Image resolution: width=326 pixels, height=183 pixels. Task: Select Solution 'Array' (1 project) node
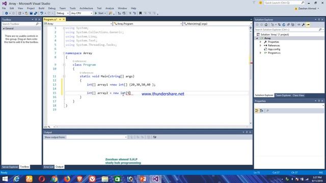(x=275, y=35)
